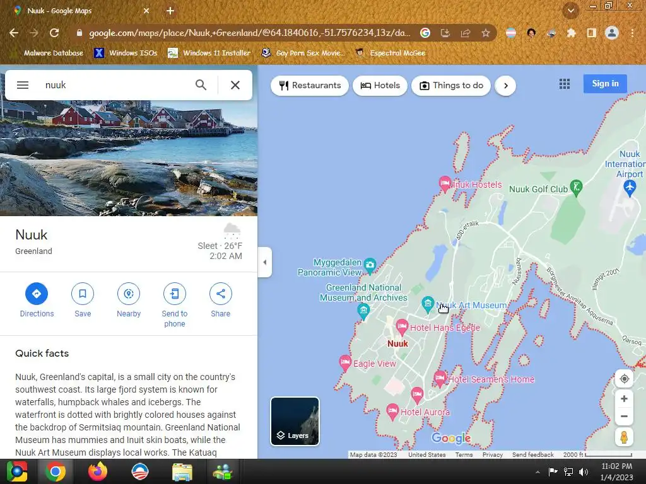This screenshot has height=484, width=646.
Task: Toggle the 2000 ft map scale
Action: 597,455
